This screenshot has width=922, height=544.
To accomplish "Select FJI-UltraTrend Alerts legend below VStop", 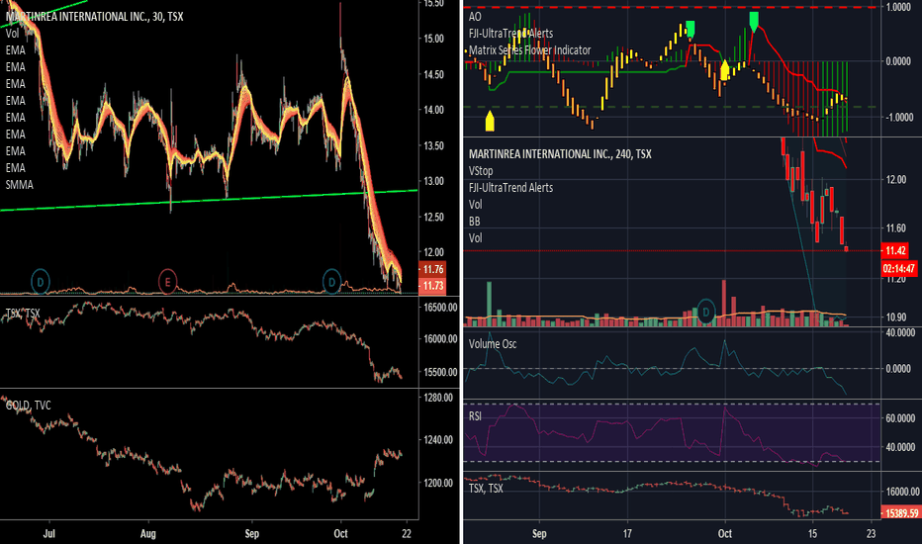I will tap(510, 188).
